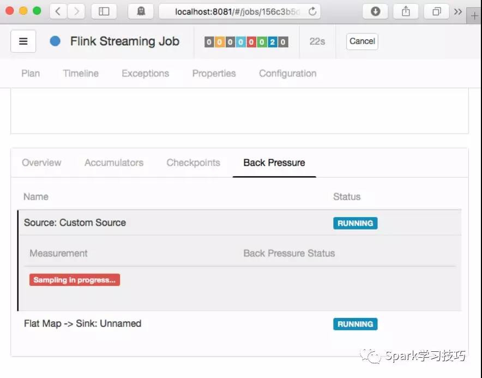The image size is (482, 378).
Task: Click the Back Pressure Status header
Action: tap(290, 253)
